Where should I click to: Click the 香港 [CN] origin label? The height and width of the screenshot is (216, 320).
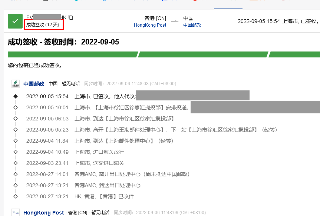coord(155,18)
